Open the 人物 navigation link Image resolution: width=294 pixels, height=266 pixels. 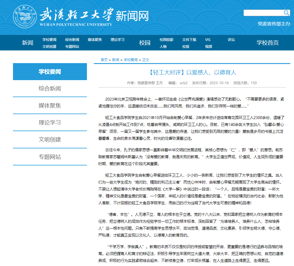coord(163,47)
